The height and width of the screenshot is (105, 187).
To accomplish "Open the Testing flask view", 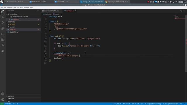I will tap(3, 45).
